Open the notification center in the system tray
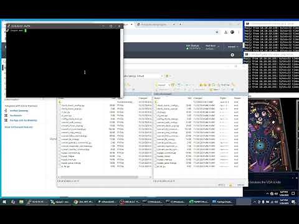Screen dimensions: 299x224 (293, 202)
